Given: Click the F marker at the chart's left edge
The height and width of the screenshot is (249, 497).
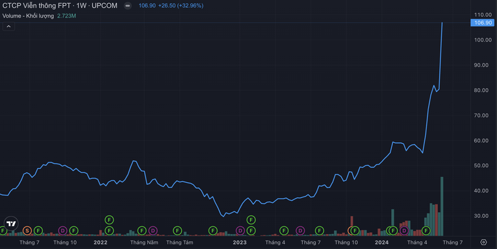Looking at the screenshot, I should point(3,231).
